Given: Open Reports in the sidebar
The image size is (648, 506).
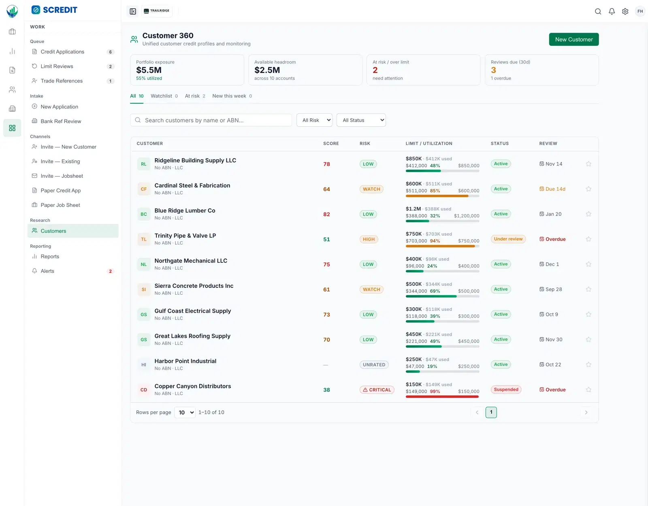Looking at the screenshot, I should (73, 257).
